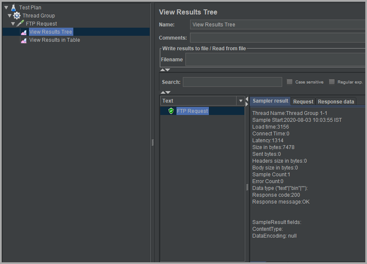
Task: Focus the Filename text field
Action: pyautogui.click(x=275, y=60)
